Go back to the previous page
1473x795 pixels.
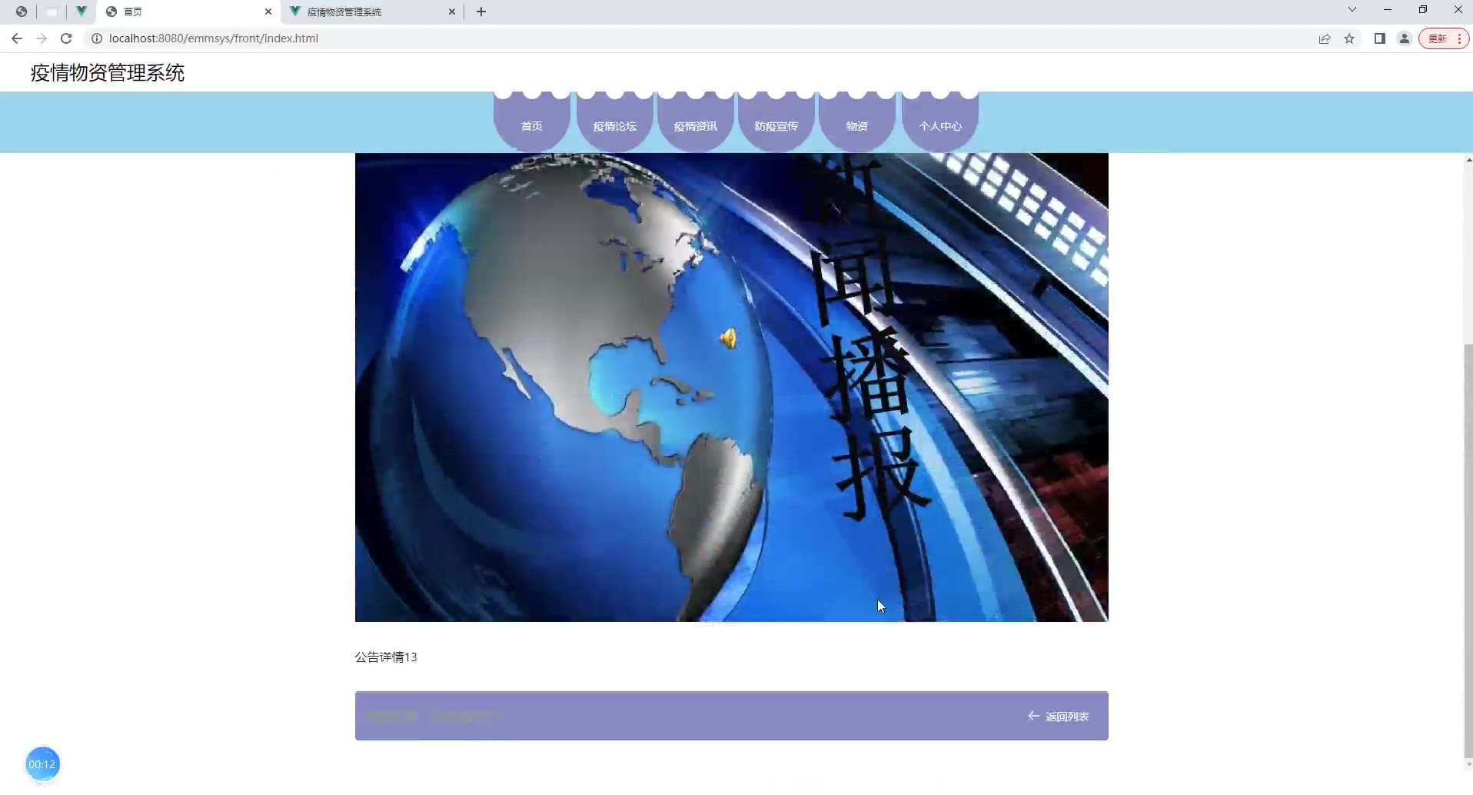tap(17, 38)
